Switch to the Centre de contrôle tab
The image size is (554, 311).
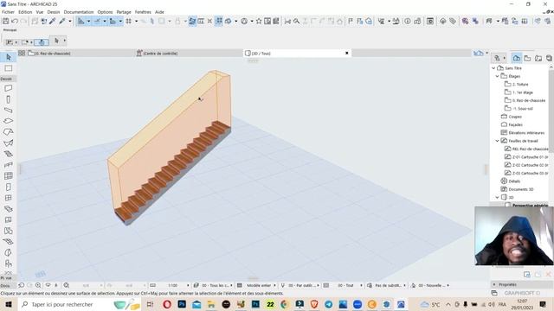click(160, 54)
